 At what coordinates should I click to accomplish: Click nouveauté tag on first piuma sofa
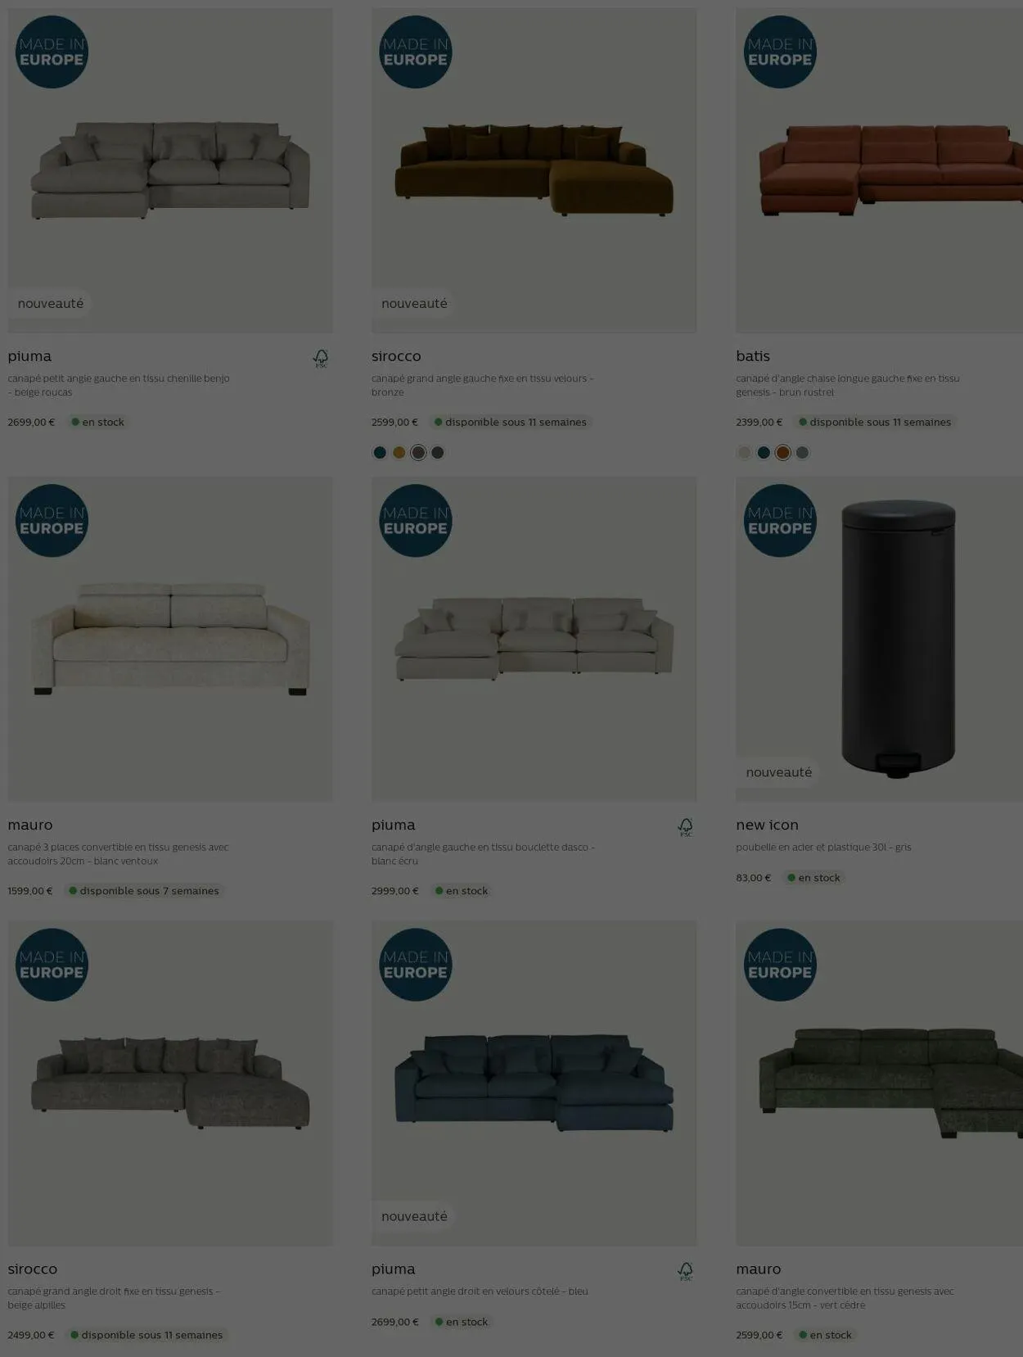(x=51, y=304)
